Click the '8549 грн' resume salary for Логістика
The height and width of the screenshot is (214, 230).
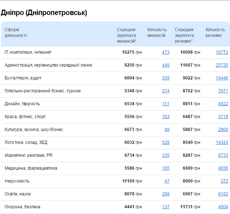191,142
